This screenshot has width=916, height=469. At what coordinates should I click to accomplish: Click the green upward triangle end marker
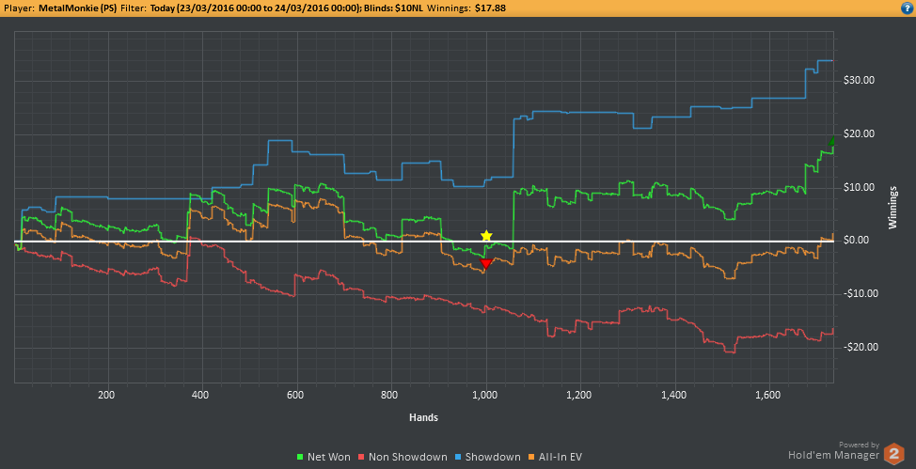[832, 141]
